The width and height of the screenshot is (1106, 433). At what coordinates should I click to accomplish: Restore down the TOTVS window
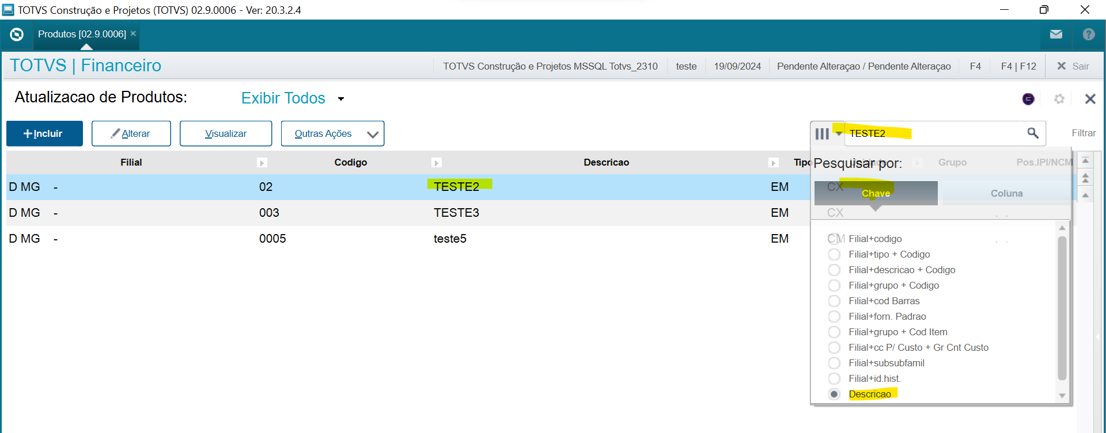click(1044, 10)
